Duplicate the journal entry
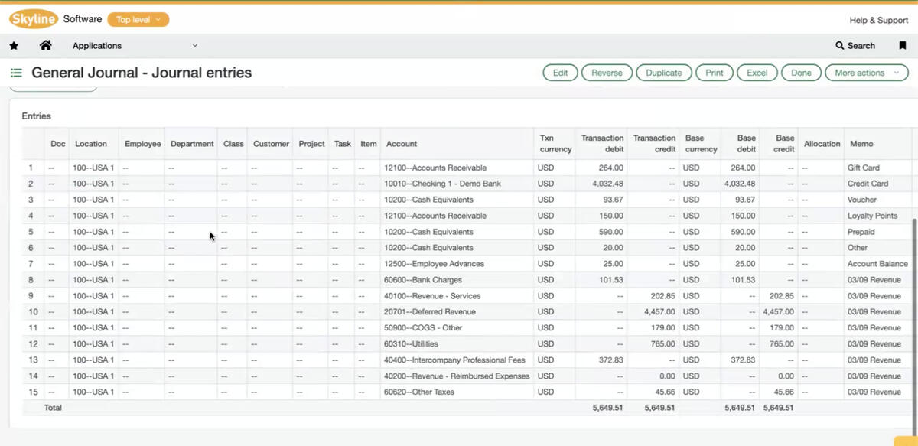The width and height of the screenshot is (918, 446). (x=663, y=72)
